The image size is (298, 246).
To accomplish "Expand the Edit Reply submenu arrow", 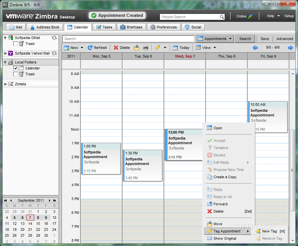I will (248, 162).
